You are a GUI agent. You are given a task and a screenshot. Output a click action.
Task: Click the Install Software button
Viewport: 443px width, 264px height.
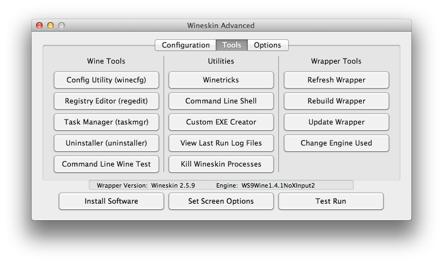click(111, 201)
